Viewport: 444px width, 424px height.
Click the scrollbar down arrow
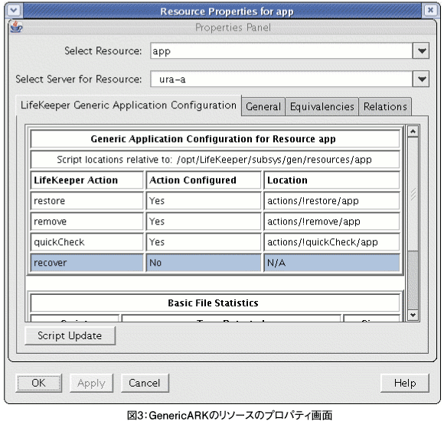[413, 315]
